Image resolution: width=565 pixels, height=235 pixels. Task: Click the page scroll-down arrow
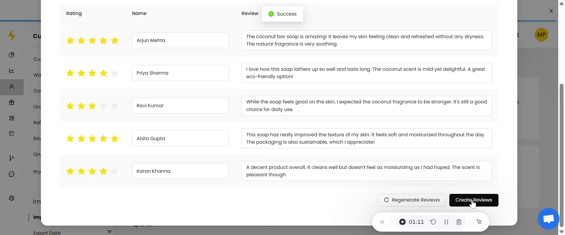(561, 232)
